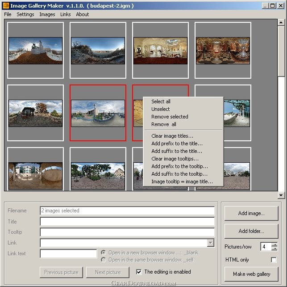Select the red church interior thumbnail
This screenshot has width=287, height=287.
pyautogui.click(x=223, y=51)
